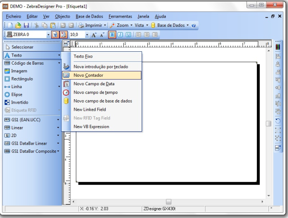Toggle Underline text formatting
This screenshot has width=288, height=218.
pyautogui.click(x=128, y=35)
